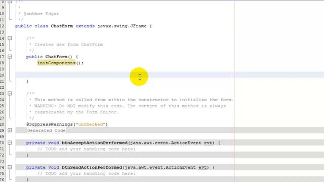Place cursor on highlighted initComponents call
The width and height of the screenshot is (324, 182).
[x=56, y=63]
